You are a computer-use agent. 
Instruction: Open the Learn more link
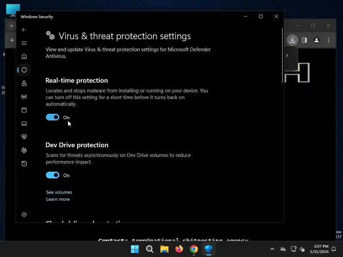pyautogui.click(x=58, y=199)
